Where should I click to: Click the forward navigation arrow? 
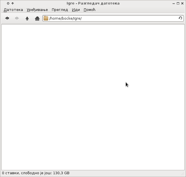click(17, 19)
